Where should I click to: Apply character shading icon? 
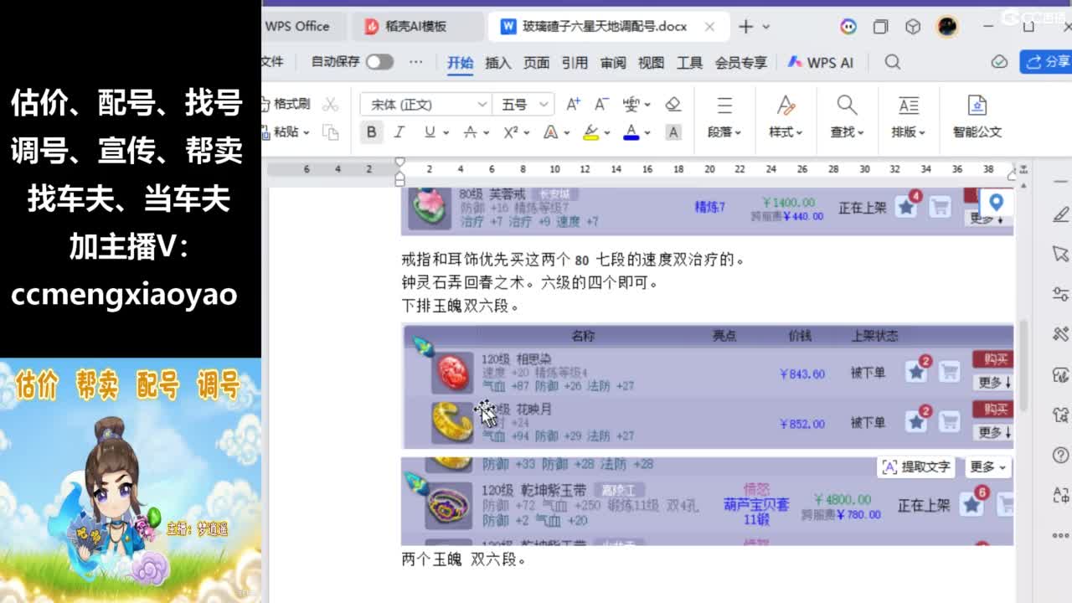point(673,132)
